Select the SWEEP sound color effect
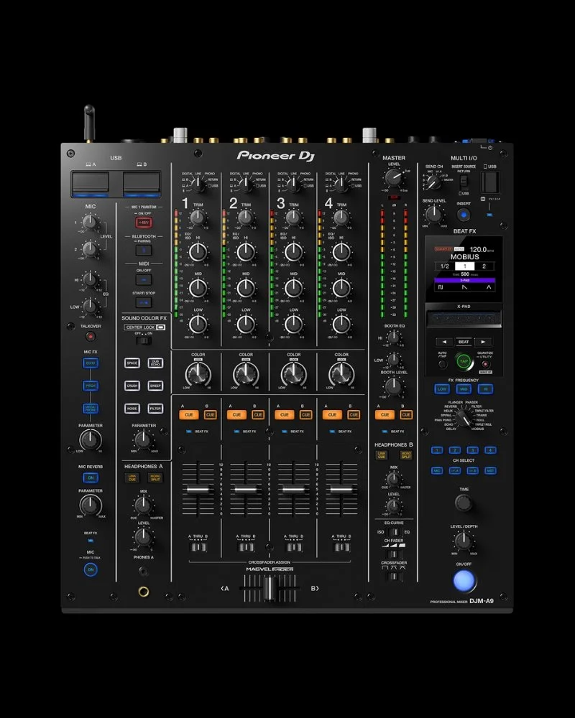Image resolution: width=575 pixels, height=718 pixels. [155, 386]
